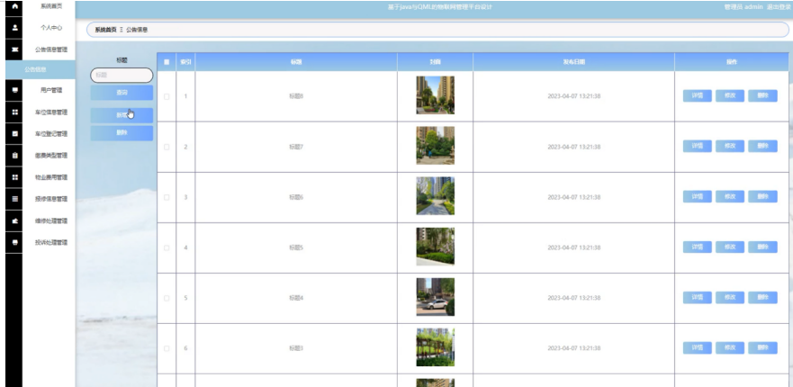Image resolution: width=793 pixels, height=387 pixels.
Task: Click the 新增 add button
Action: (x=122, y=115)
